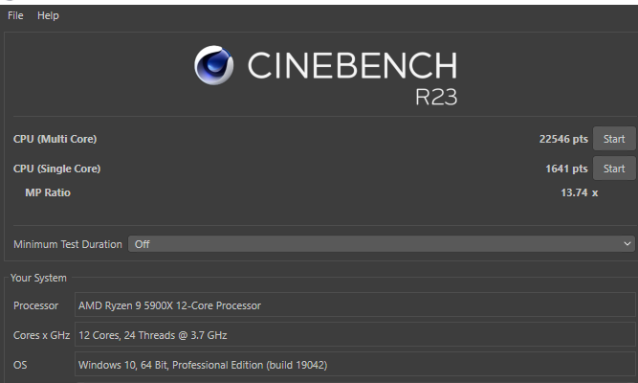The image size is (638, 383).
Task: Click the Your System group heading
Action: (38, 278)
